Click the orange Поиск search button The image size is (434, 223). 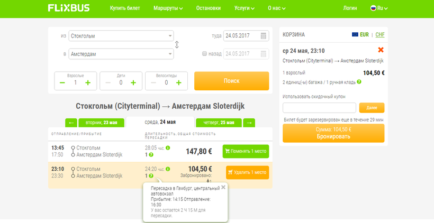pos(231,81)
